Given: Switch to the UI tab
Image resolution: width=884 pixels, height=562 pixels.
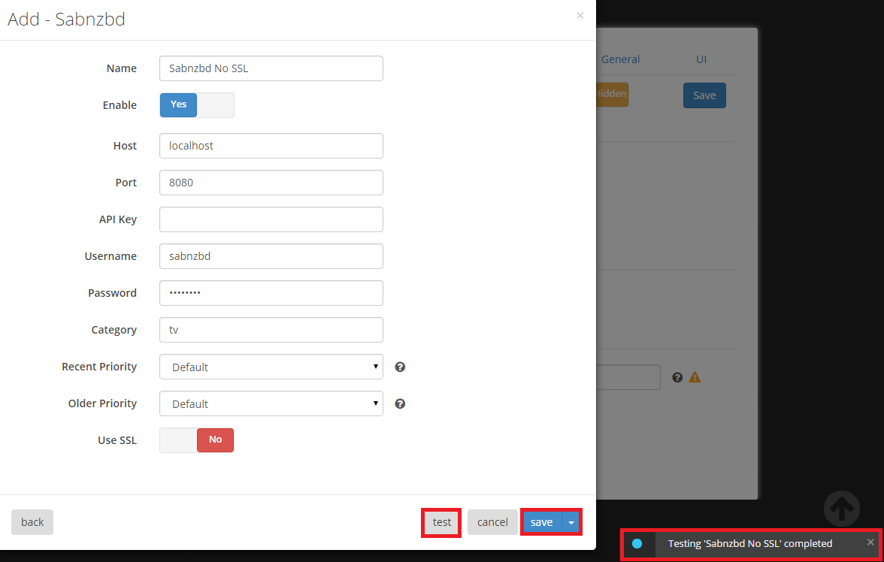Looking at the screenshot, I should coord(701,59).
